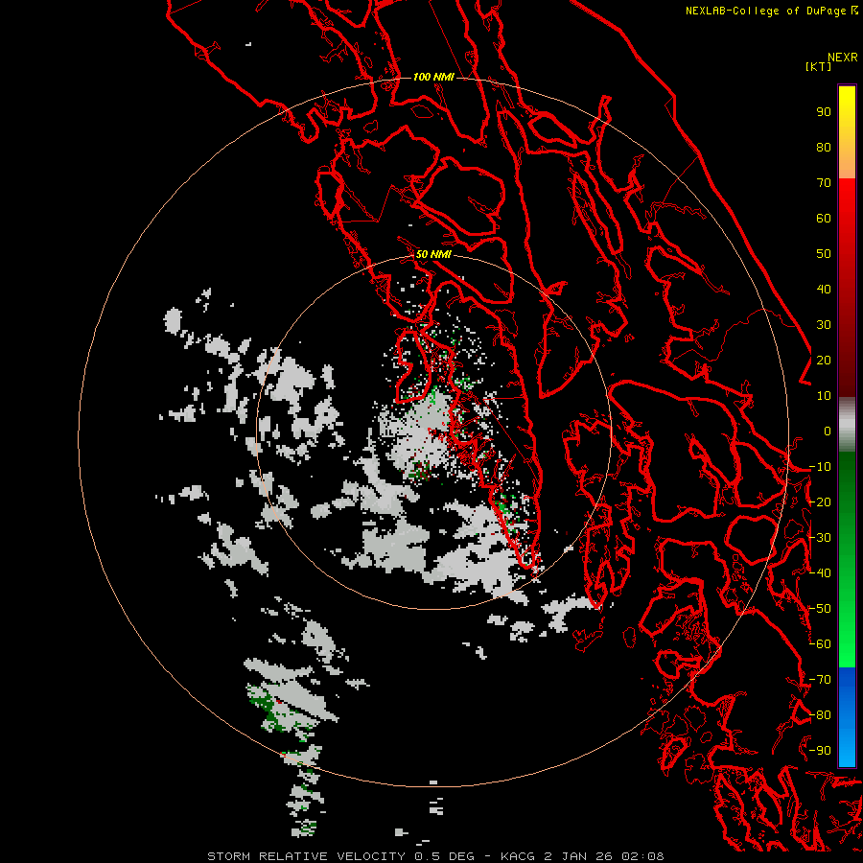Click the 02:08 timestamp in the caption
The height and width of the screenshot is (863, 863).
point(642,856)
